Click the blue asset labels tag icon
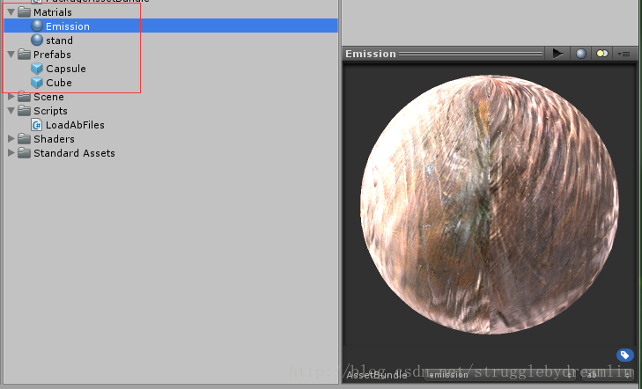642x389 pixels. pos(624,355)
